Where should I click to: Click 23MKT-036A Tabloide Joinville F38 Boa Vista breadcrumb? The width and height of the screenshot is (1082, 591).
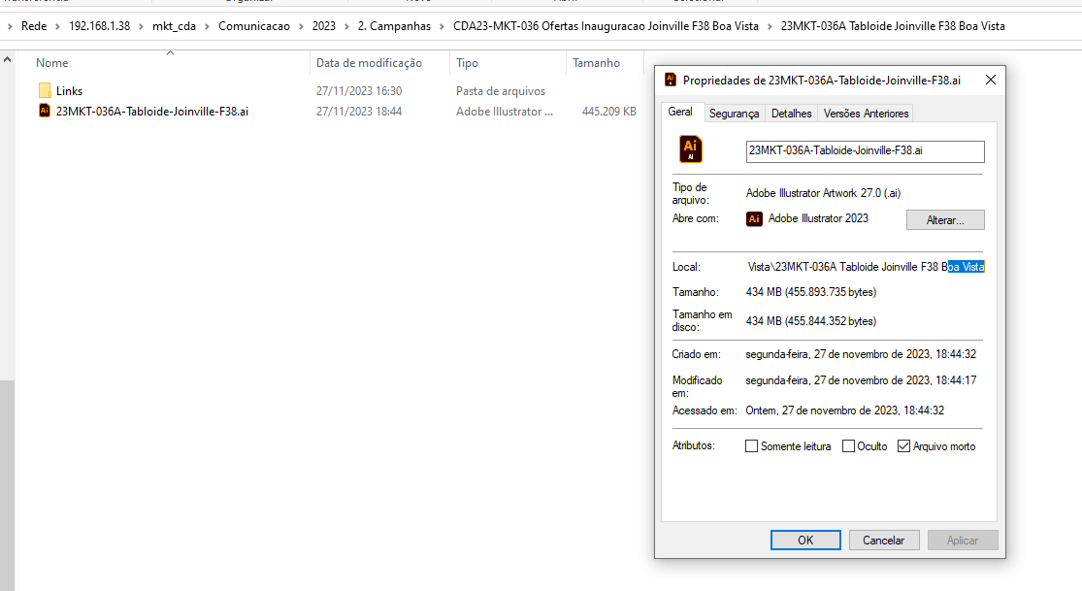point(893,26)
